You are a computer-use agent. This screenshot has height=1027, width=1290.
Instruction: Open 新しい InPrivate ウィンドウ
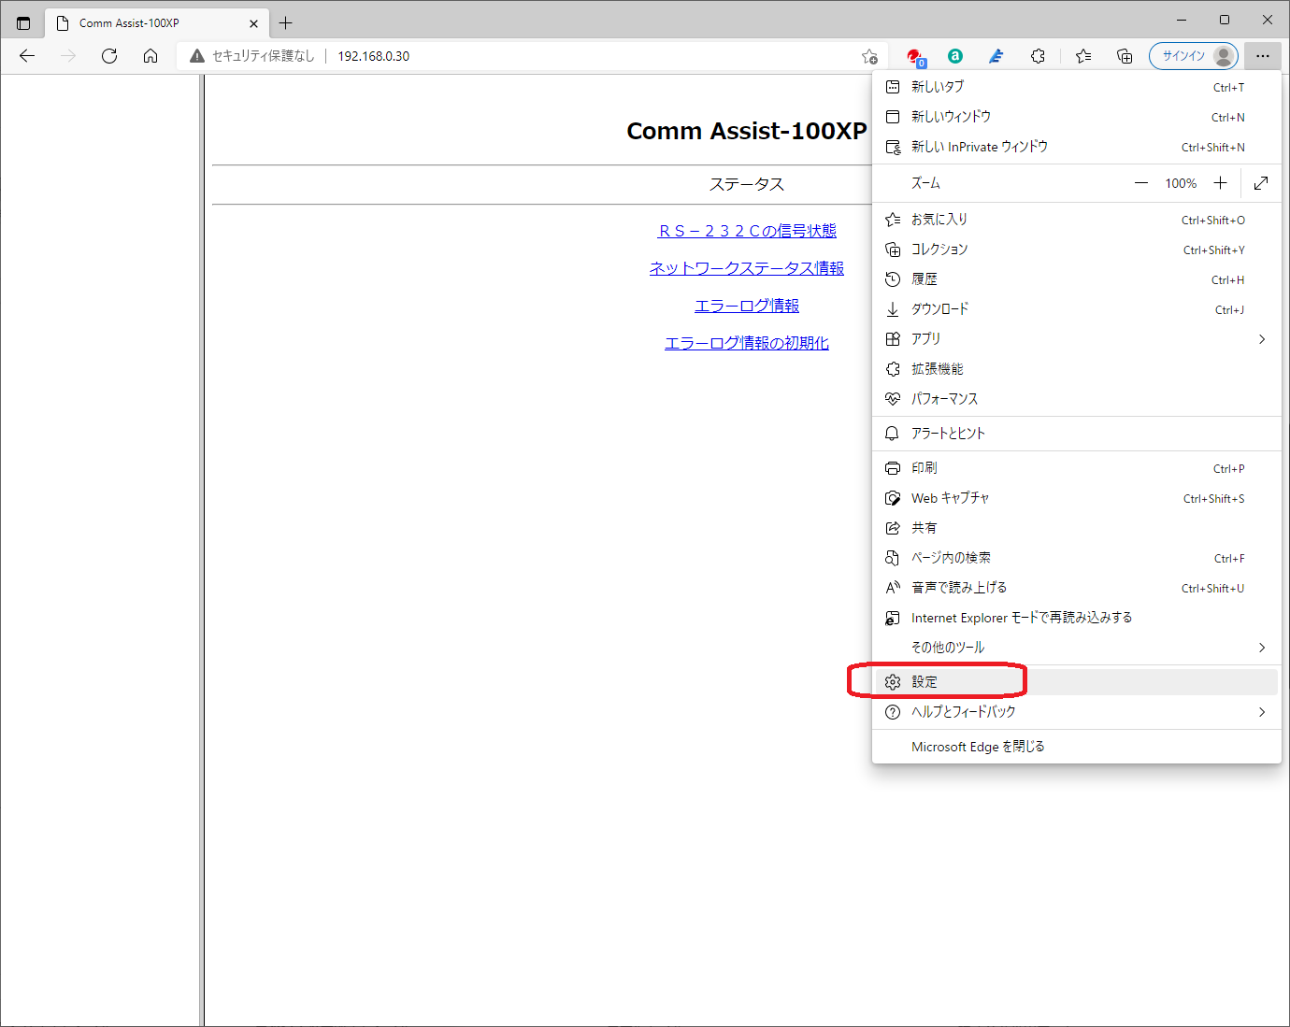1076,147
